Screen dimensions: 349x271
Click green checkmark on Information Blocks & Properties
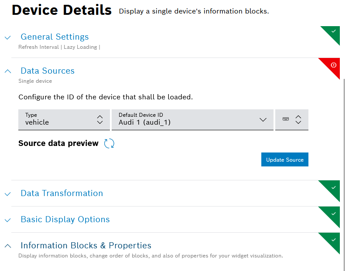pyautogui.click(x=333, y=240)
